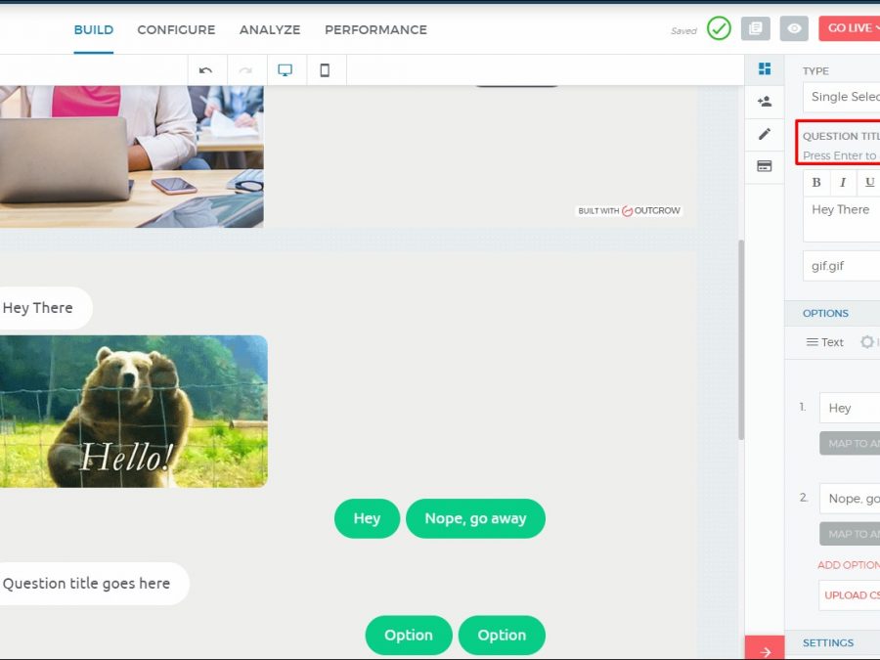Open the pencil edit sidebar panel

(765, 134)
